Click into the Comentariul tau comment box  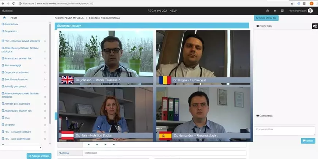point(284,131)
